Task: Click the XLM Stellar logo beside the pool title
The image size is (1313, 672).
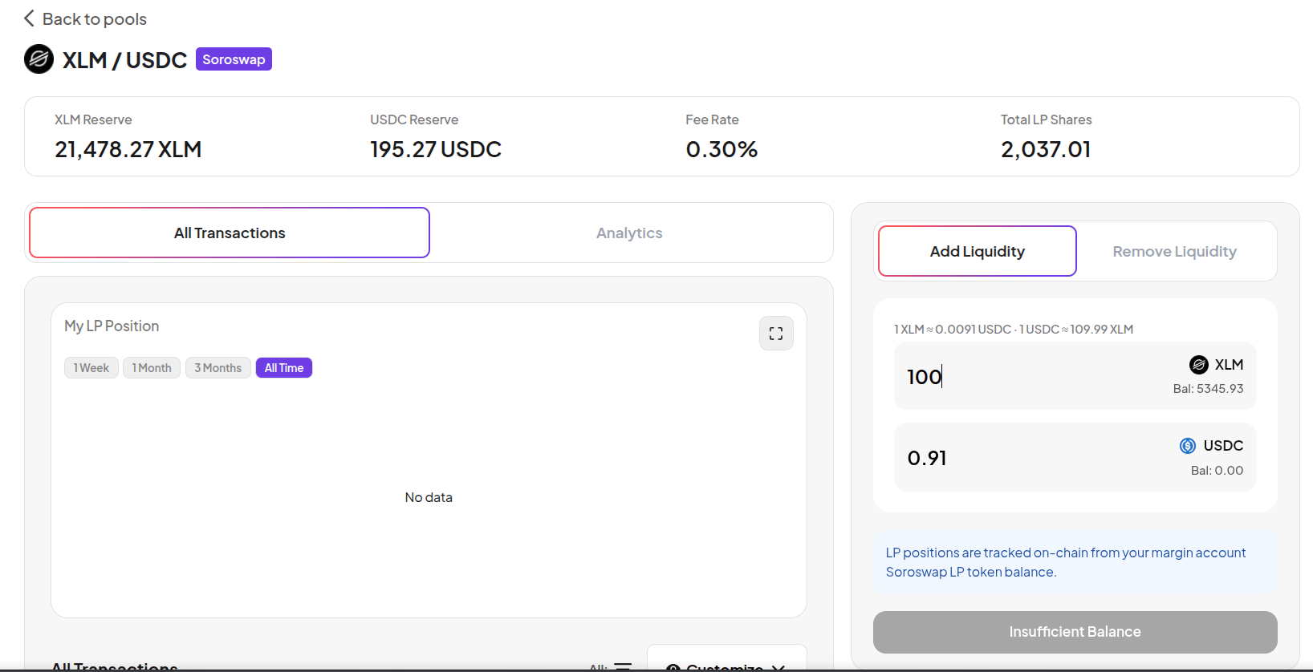Action: 39,59
